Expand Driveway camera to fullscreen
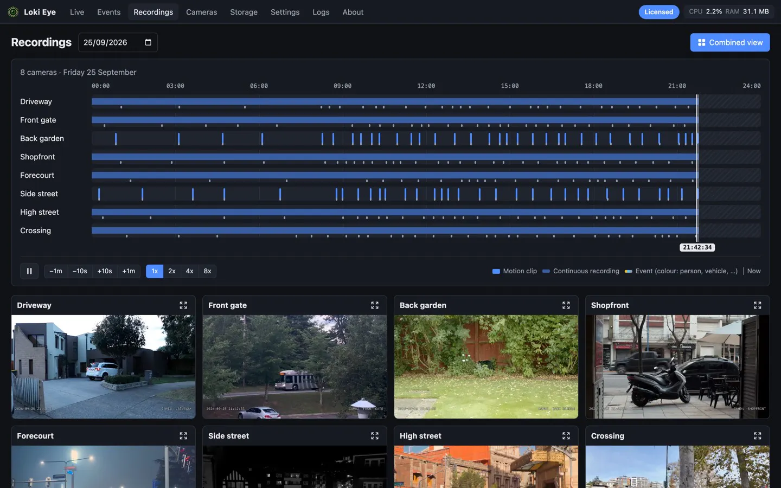This screenshot has height=488, width=781. coord(183,305)
